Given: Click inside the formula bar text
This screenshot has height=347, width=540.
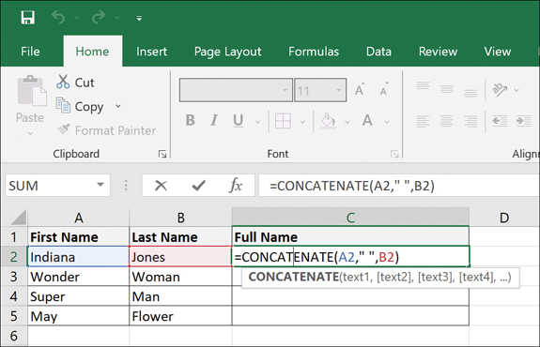Looking at the screenshot, I should pos(352,186).
